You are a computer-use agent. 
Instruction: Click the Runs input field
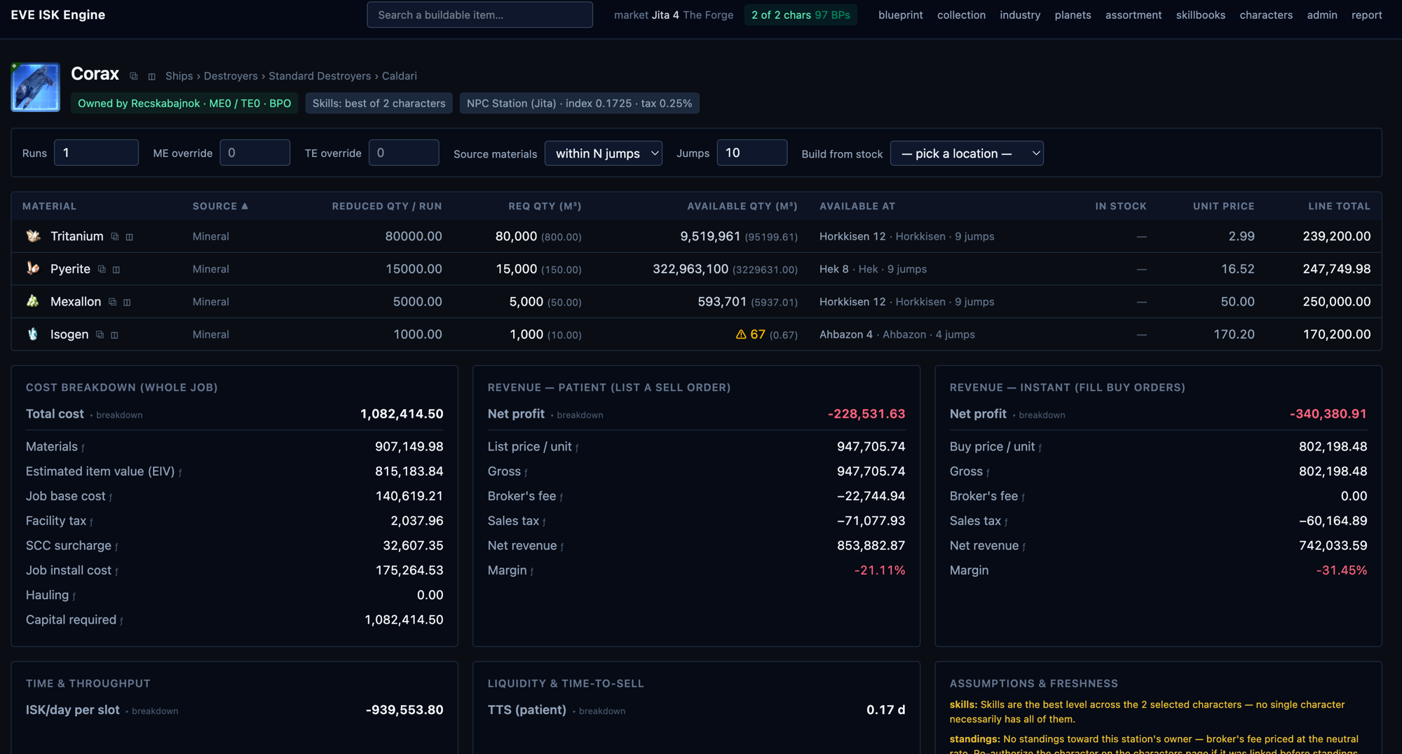96,153
